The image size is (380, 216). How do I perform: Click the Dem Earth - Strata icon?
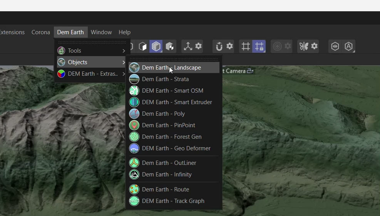pyautogui.click(x=134, y=79)
